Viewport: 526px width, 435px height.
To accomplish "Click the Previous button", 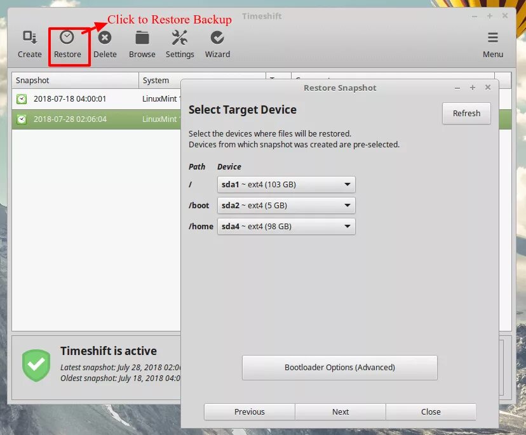I will tap(249, 412).
